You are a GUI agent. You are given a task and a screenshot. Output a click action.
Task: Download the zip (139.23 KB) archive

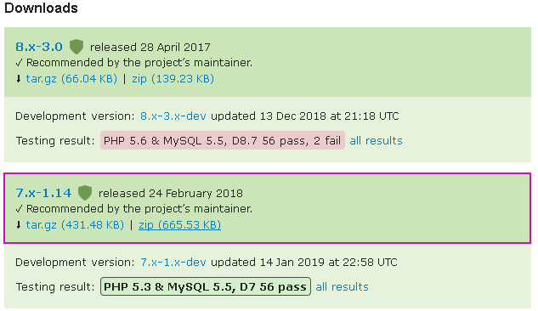(x=173, y=79)
